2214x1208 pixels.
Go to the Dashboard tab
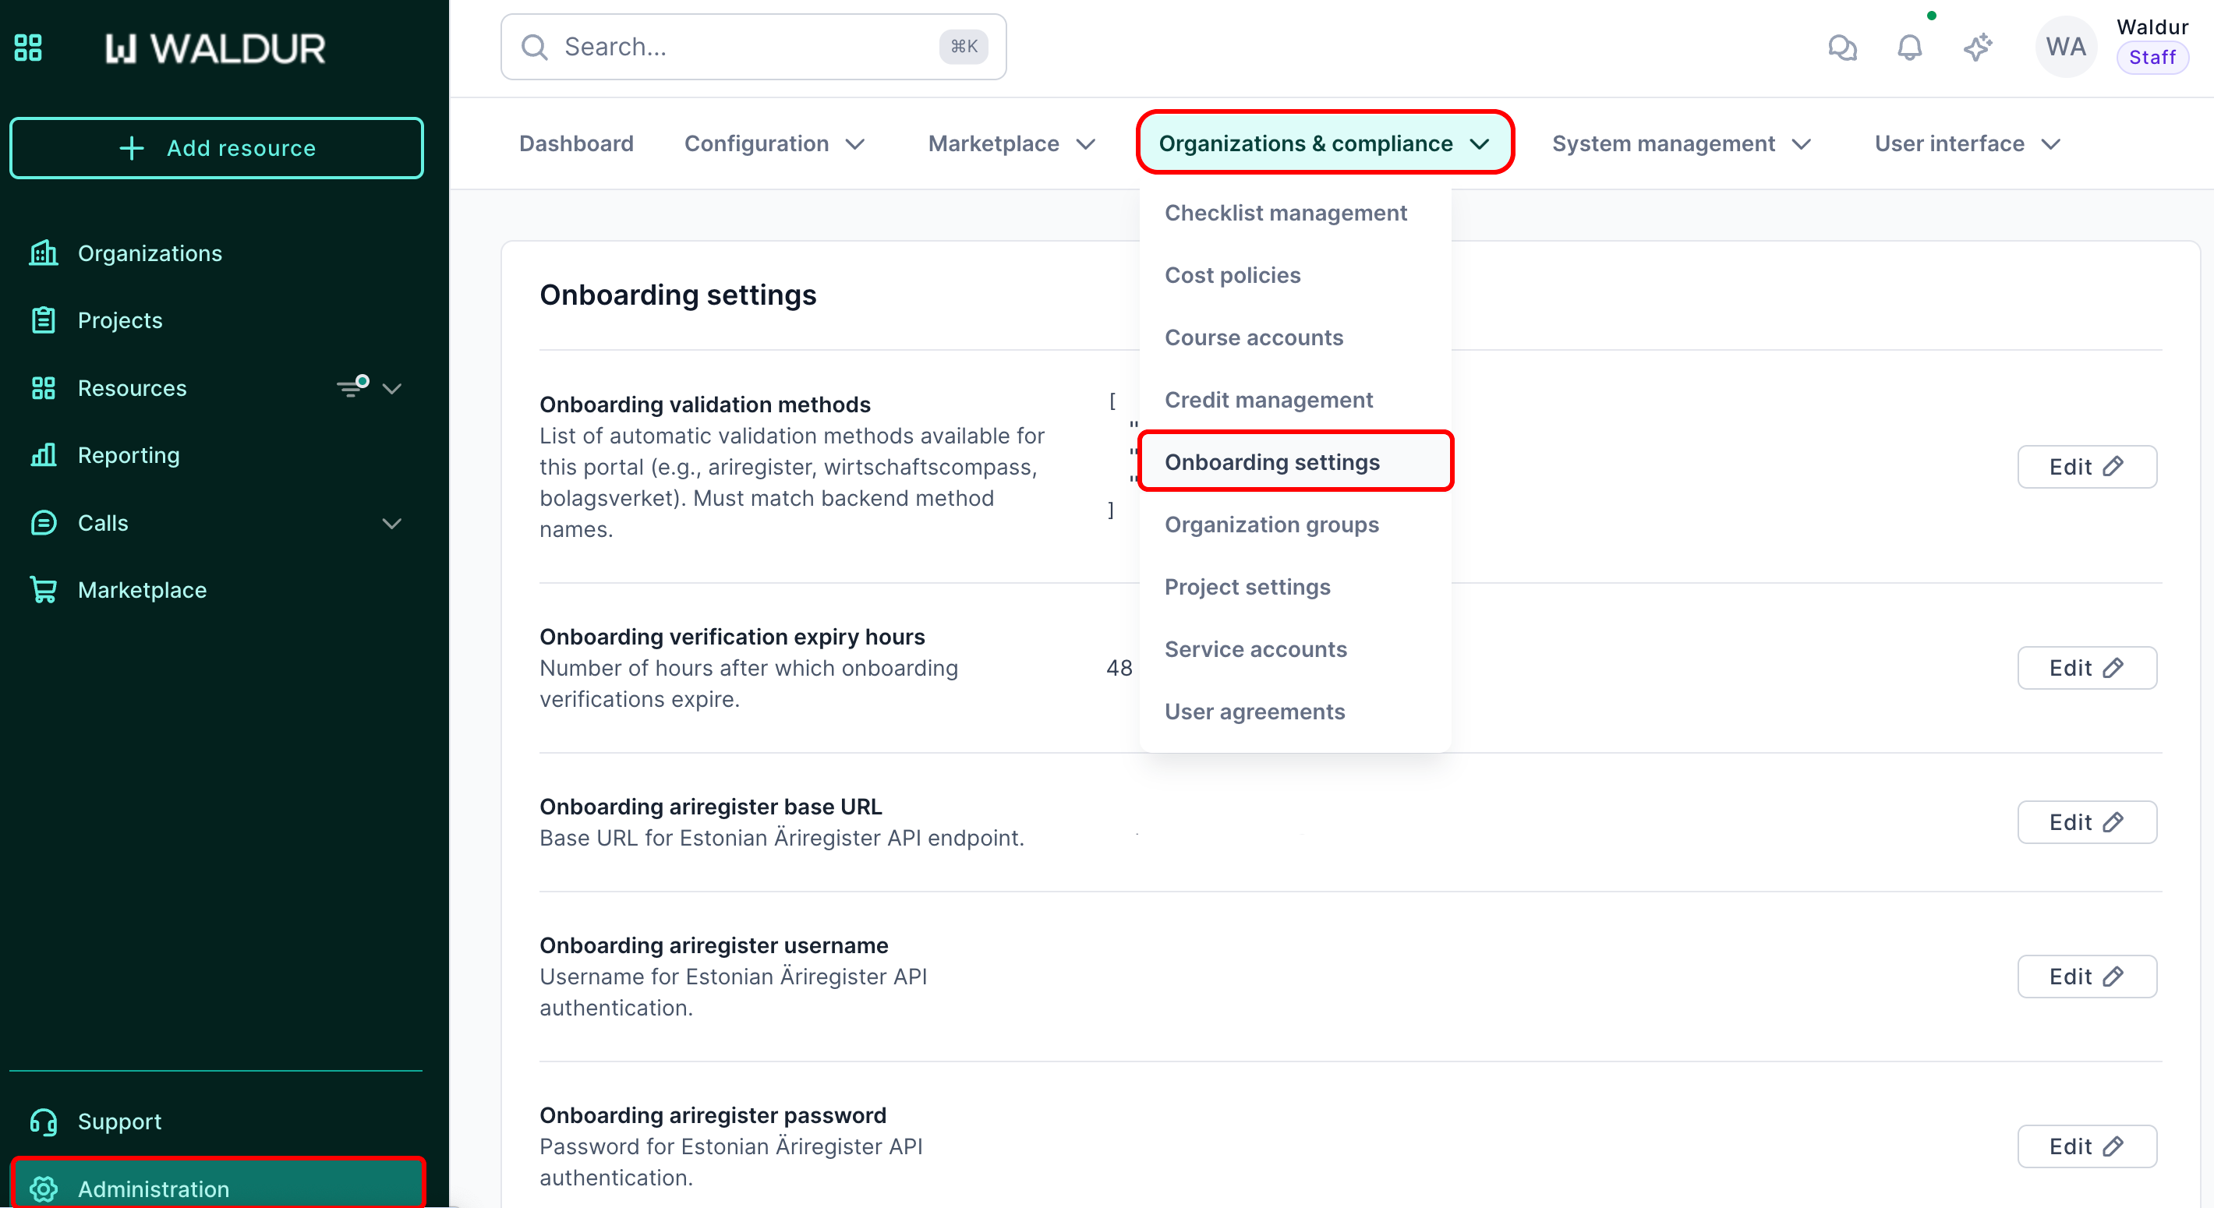coord(576,143)
